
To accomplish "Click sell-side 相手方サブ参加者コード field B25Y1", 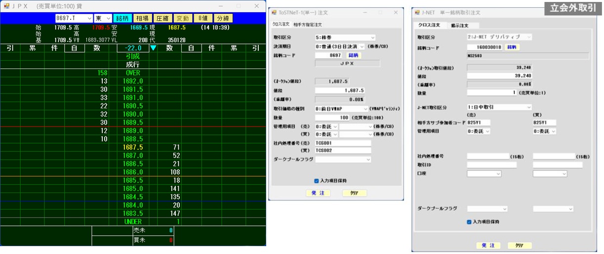I will 479,123.
